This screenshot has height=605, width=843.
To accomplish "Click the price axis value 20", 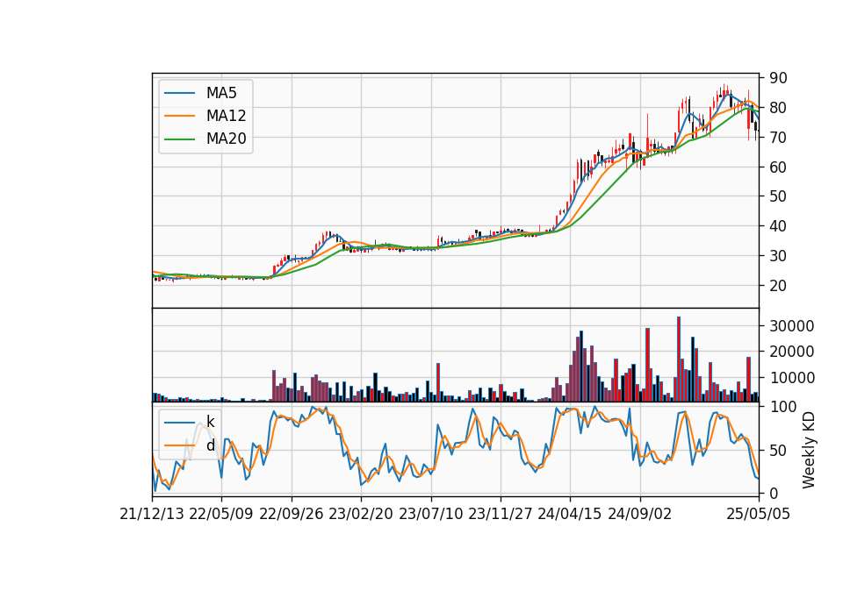I will coord(778,286).
